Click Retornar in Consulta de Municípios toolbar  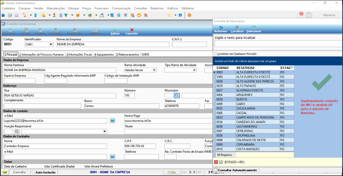tap(221, 29)
